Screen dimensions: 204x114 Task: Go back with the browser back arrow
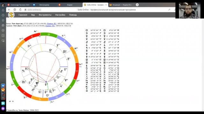pyautogui.click(x=9, y=10)
